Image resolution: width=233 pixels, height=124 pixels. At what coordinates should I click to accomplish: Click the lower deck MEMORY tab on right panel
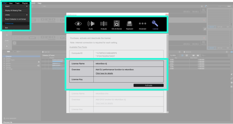coord(212,48)
